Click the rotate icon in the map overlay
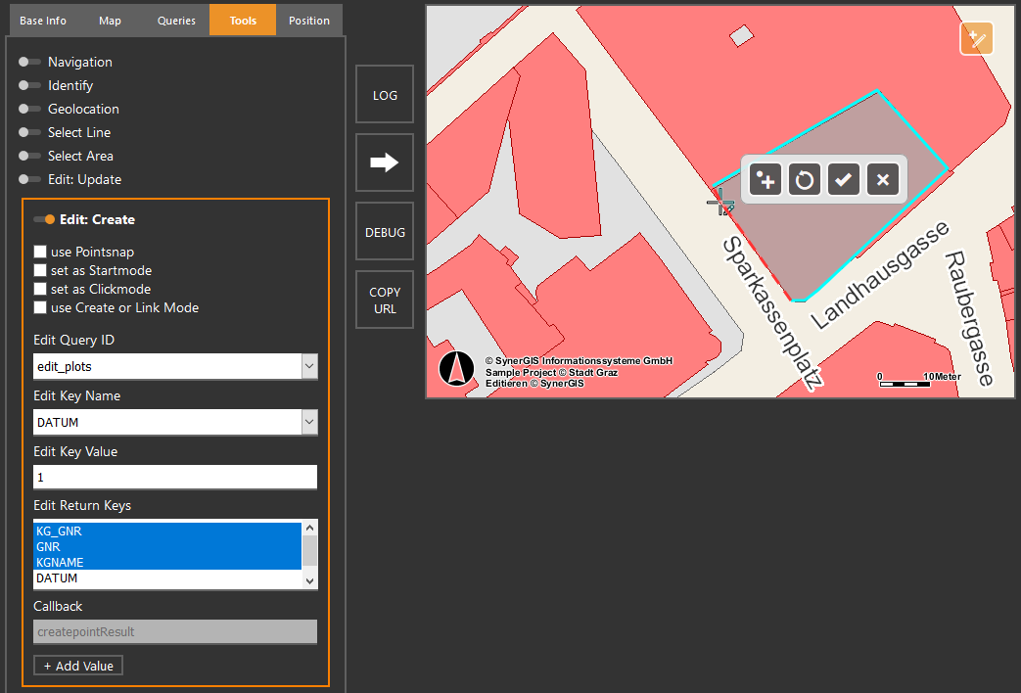Screen dimensions: 1021x693 pyautogui.click(x=804, y=179)
